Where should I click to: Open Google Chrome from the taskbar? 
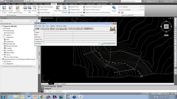[42, 97]
